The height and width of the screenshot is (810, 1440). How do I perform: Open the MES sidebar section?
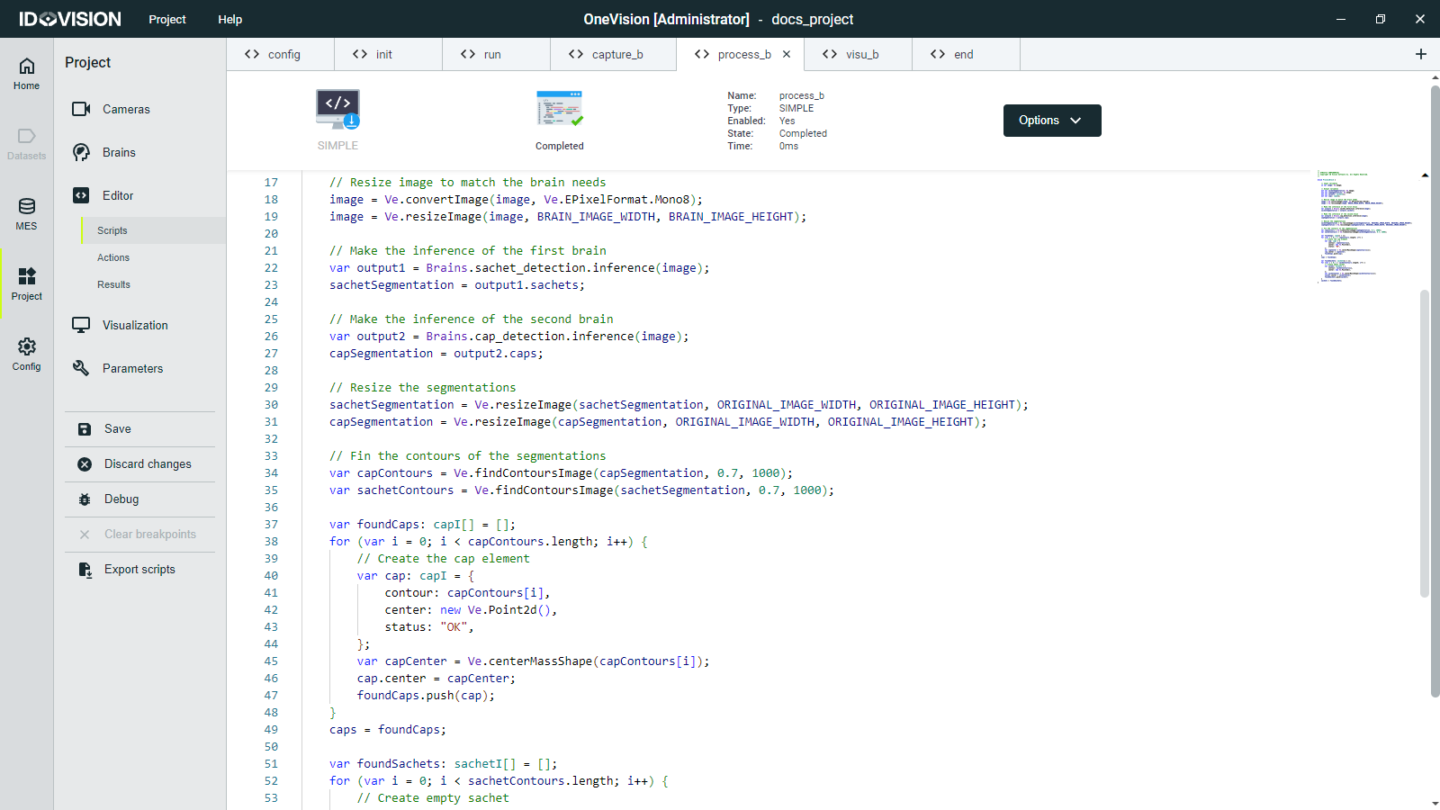pos(26,213)
